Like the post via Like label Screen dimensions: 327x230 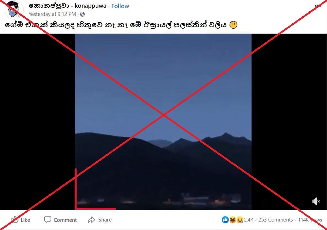26,220
